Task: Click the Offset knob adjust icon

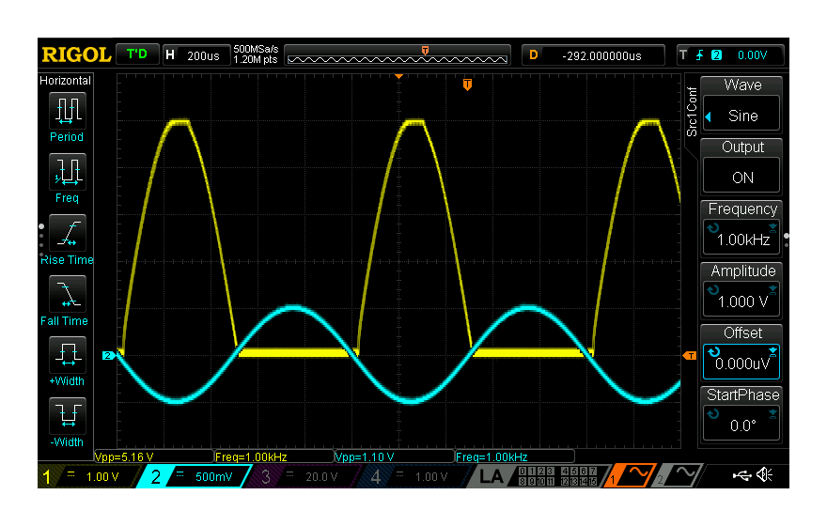Action: point(713,352)
